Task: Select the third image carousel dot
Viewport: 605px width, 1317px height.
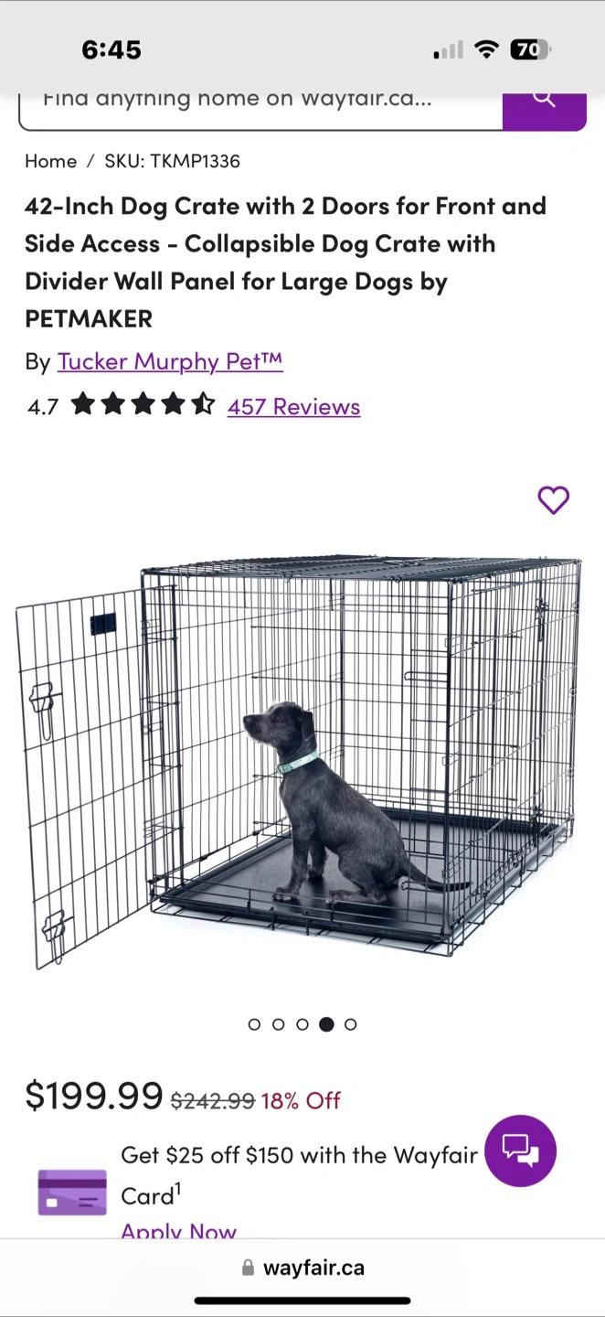Action: pyautogui.click(x=302, y=1024)
